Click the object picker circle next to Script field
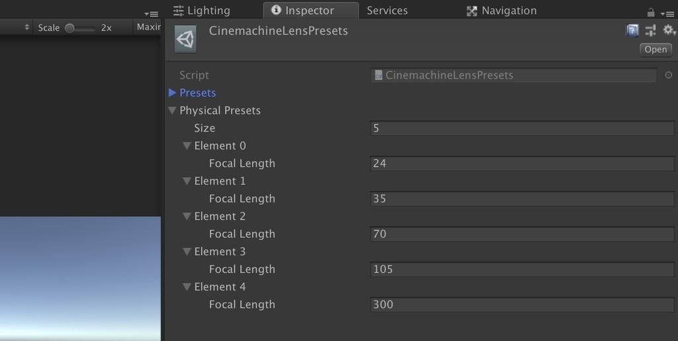The height and width of the screenshot is (341, 678). click(669, 75)
